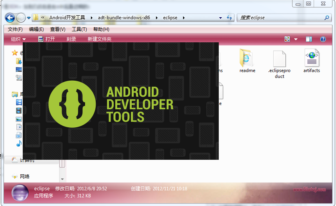Select the desktop icon in sidebar
The image size is (336, 206).
point(19,70)
